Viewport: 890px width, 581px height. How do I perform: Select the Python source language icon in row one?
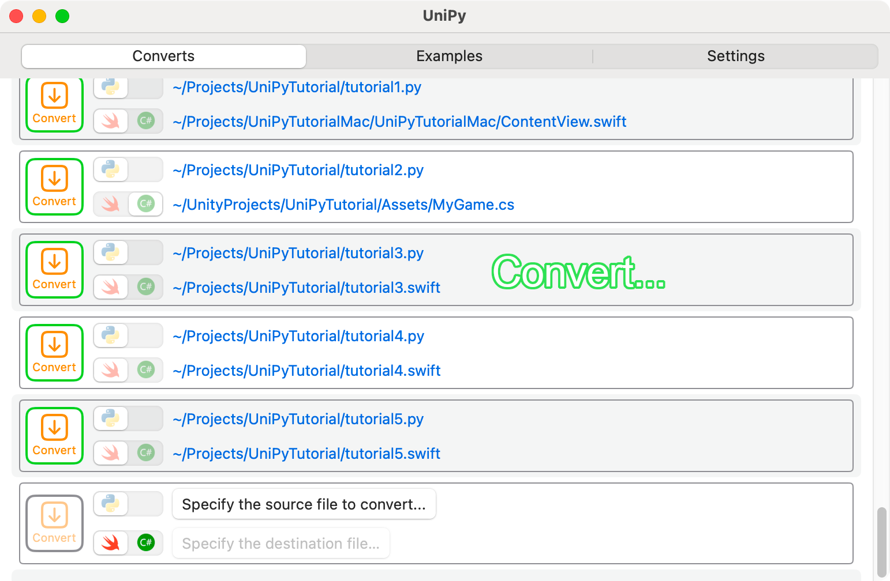(110, 87)
